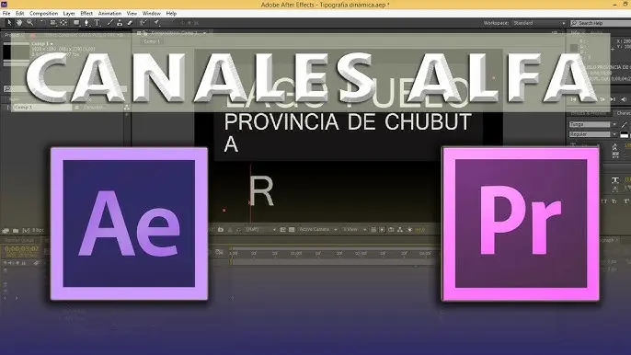Screen dimensions: 631x355
Task: Click the 8 bpc color depth button
Action: (x=38, y=230)
